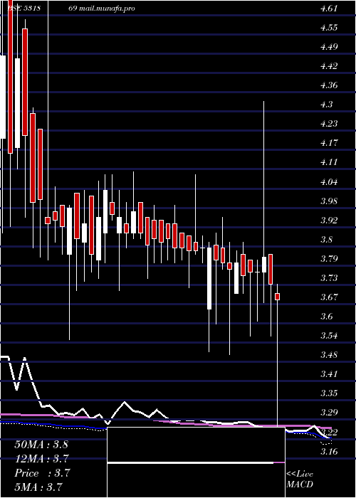Select the 5MA : 3.7 legend entry
Image resolution: width=356 pixels, height=498 pixels.
pos(38,487)
